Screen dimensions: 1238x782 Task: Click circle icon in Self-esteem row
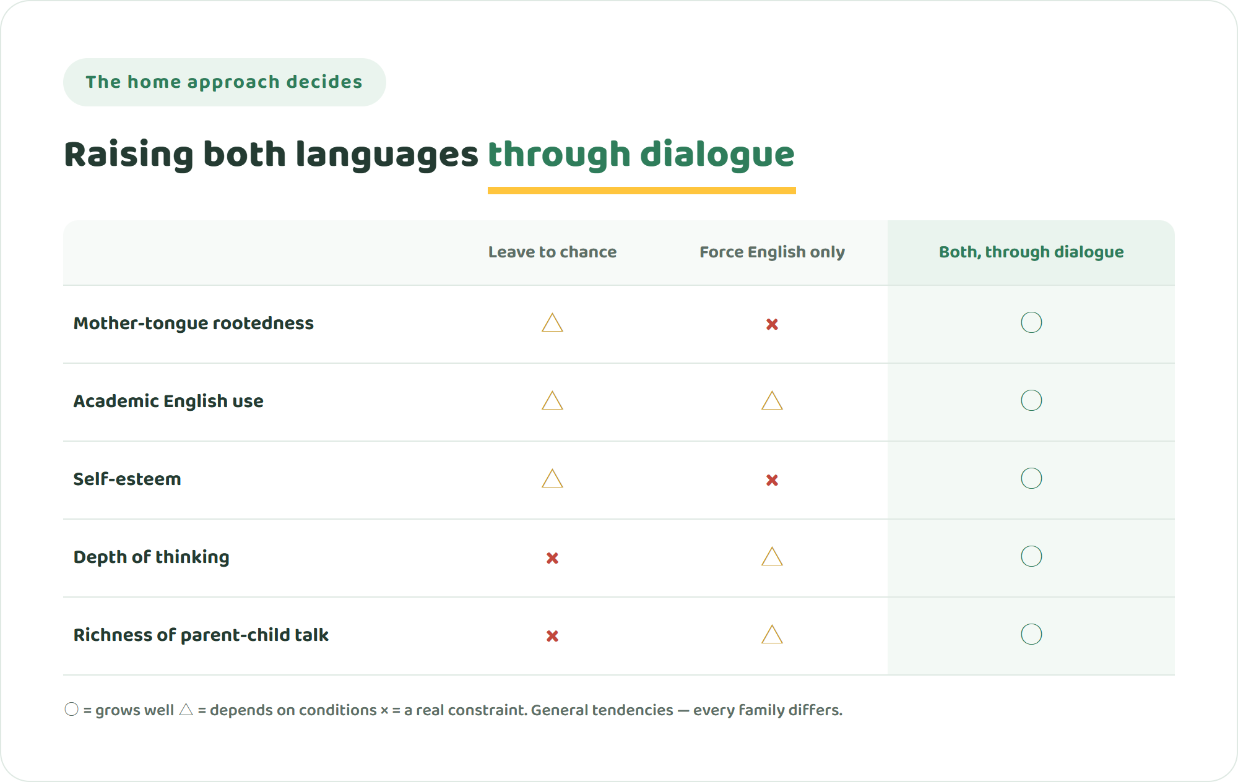pos(1031,478)
